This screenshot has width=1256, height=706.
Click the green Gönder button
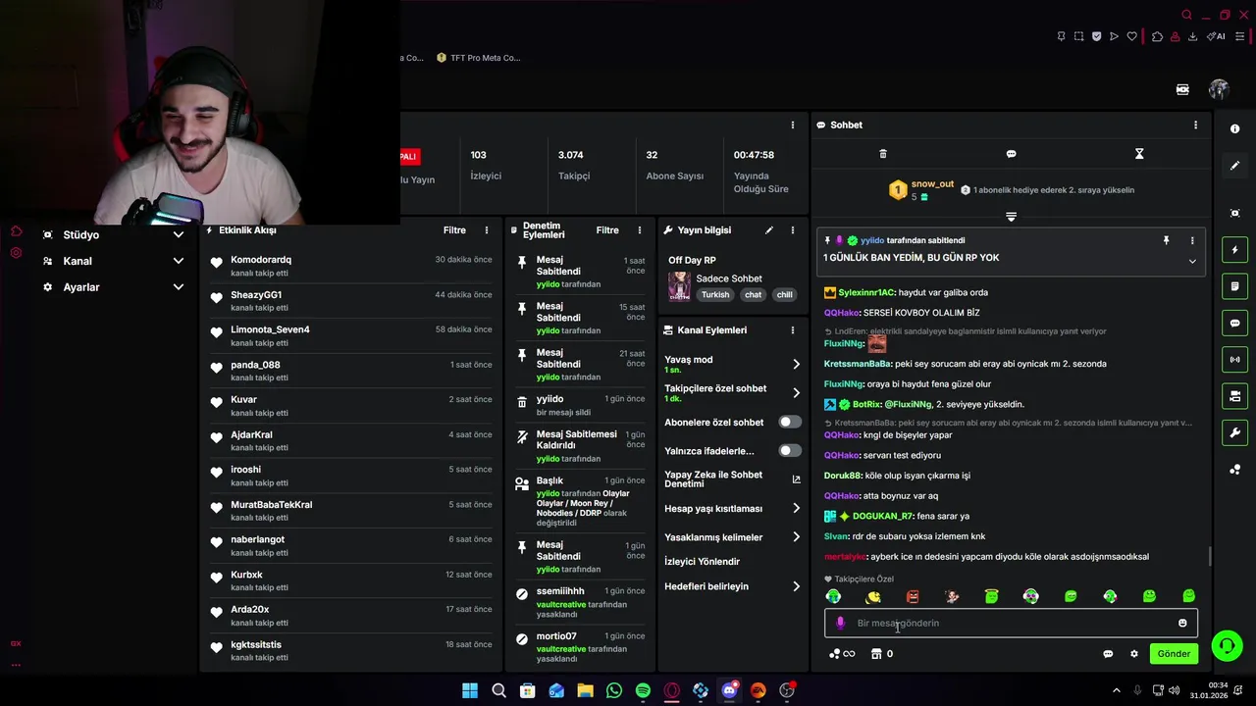(x=1174, y=654)
